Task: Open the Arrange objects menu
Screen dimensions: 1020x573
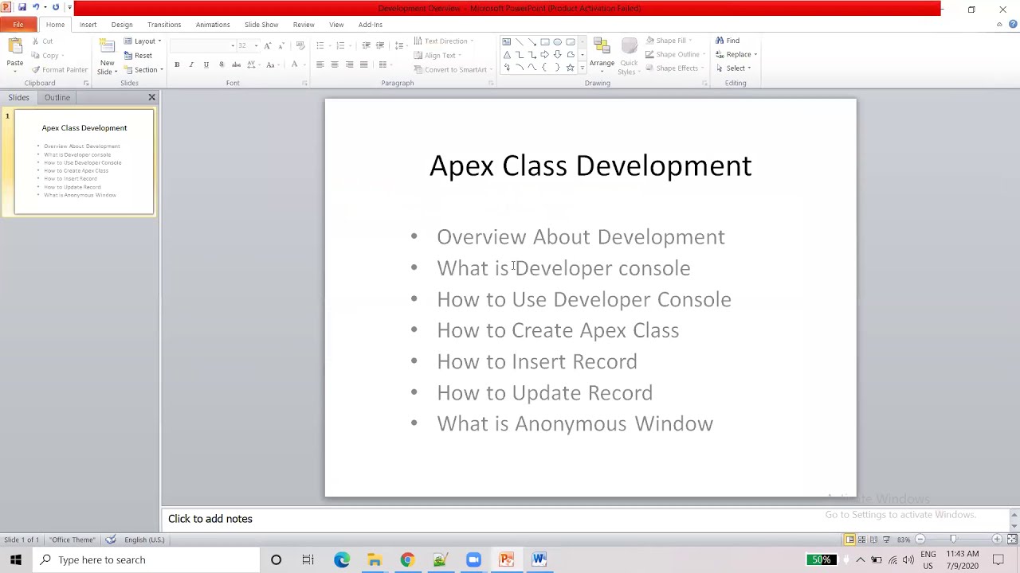Action: tap(602, 53)
